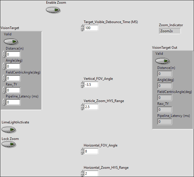Select the Vertical_FOV_Angle value field
This screenshot has width=194, height=177.
click(x=91, y=85)
